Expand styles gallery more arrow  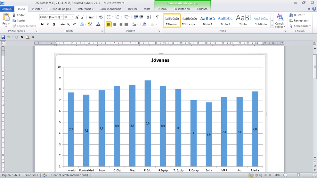(272, 26)
